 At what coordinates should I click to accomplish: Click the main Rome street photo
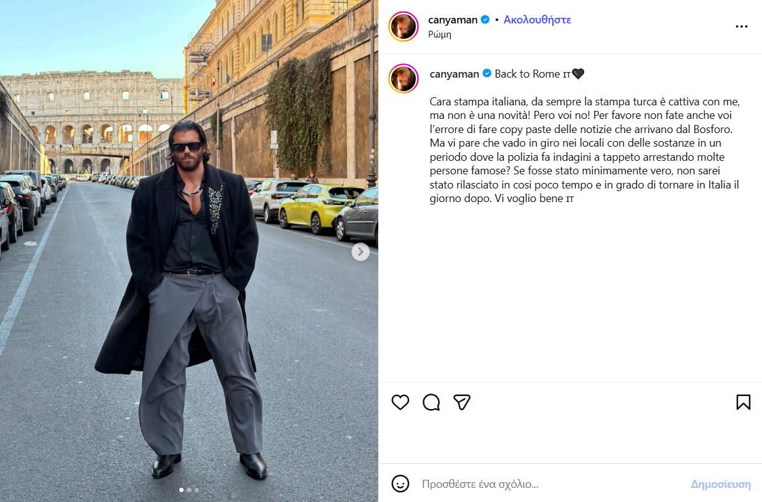click(x=189, y=251)
